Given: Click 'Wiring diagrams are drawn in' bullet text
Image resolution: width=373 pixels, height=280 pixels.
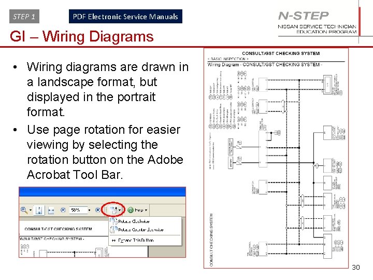Looking at the screenshot, I should tap(108, 67).
